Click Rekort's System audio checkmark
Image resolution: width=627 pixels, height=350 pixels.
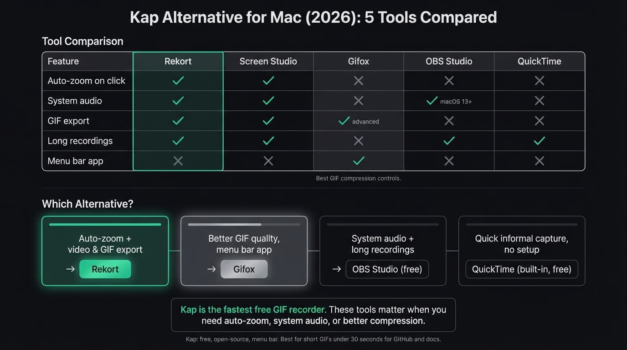click(x=178, y=101)
